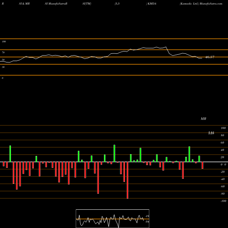Click the last red bar at chart end
The image size is (228, 228).
click(202, 166)
